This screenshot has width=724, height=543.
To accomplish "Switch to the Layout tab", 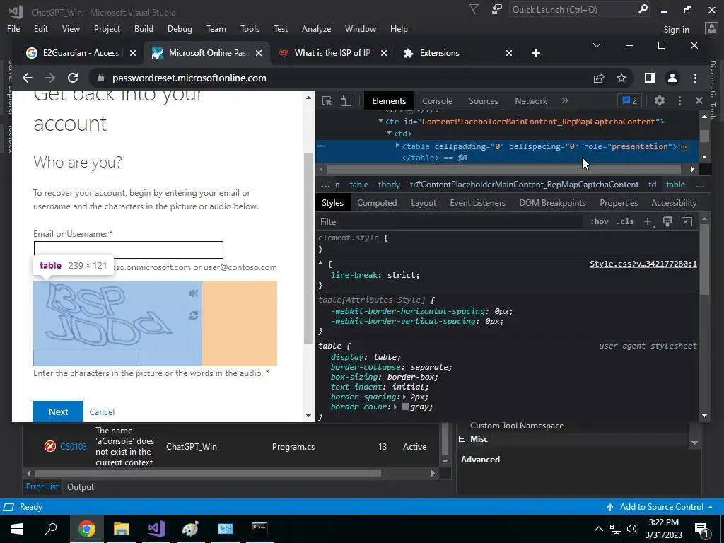I will tap(424, 203).
